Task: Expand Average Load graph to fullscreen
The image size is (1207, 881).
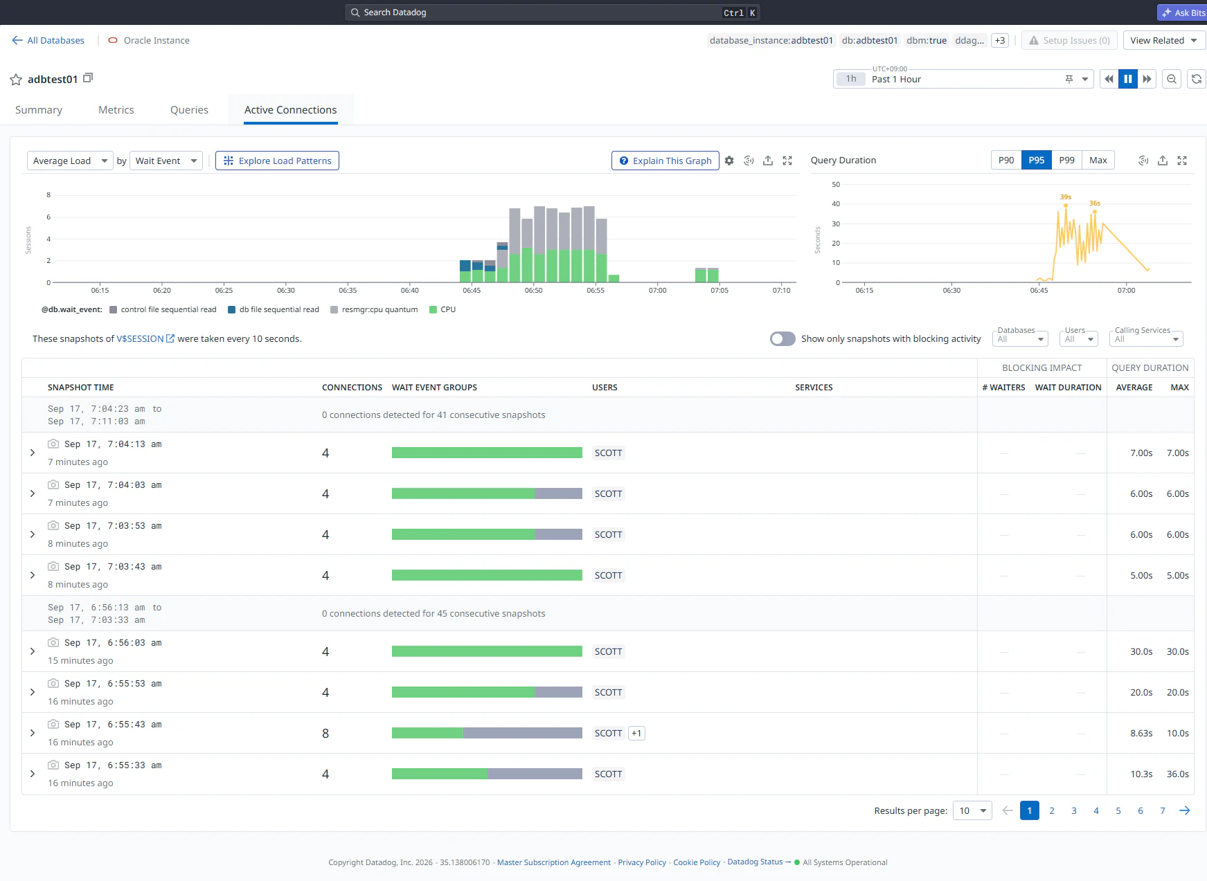Action: tap(787, 161)
